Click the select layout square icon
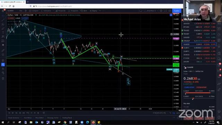Viewport: 222px width, 125px height. pos(140,11)
